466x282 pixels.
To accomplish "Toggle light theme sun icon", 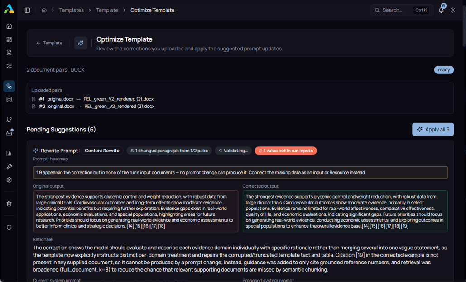I will click(452, 10).
